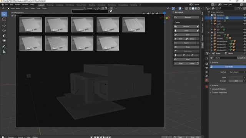Create an Archipack Stair
Viewport: 246px width, 138px height.
[187, 35]
